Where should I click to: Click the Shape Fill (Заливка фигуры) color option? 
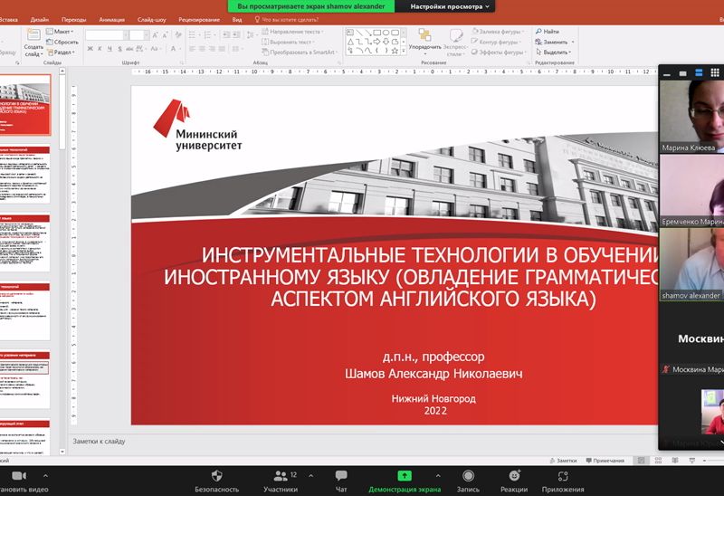click(x=497, y=32)
